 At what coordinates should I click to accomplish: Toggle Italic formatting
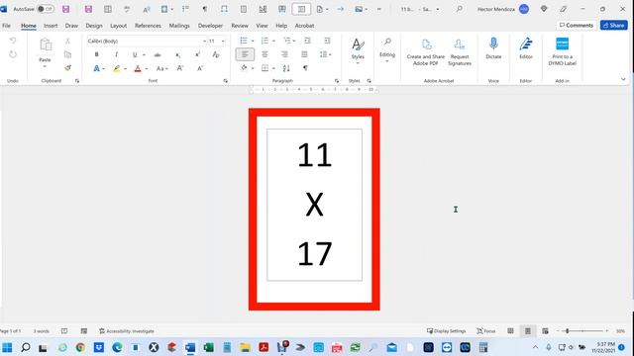[x=116, y=54]
